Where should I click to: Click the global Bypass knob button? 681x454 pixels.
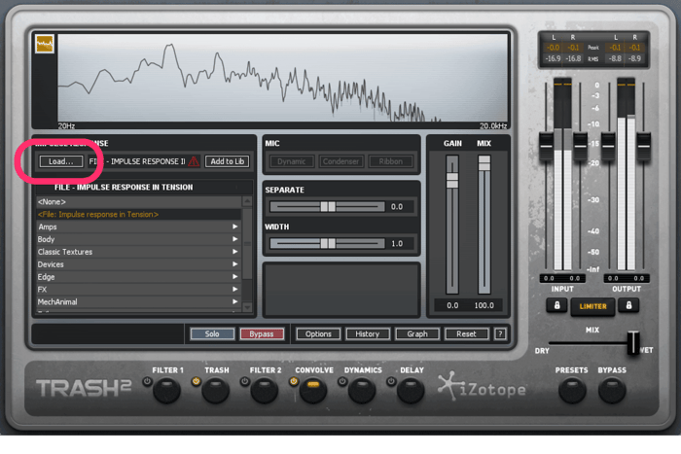tap(612, 390)
